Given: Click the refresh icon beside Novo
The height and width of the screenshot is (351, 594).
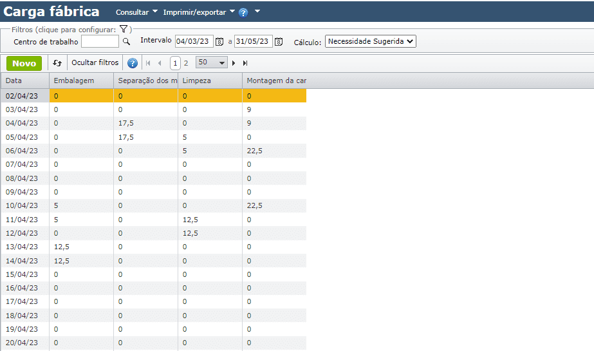Looking at the screenshot, I should (x=57, y=63).
